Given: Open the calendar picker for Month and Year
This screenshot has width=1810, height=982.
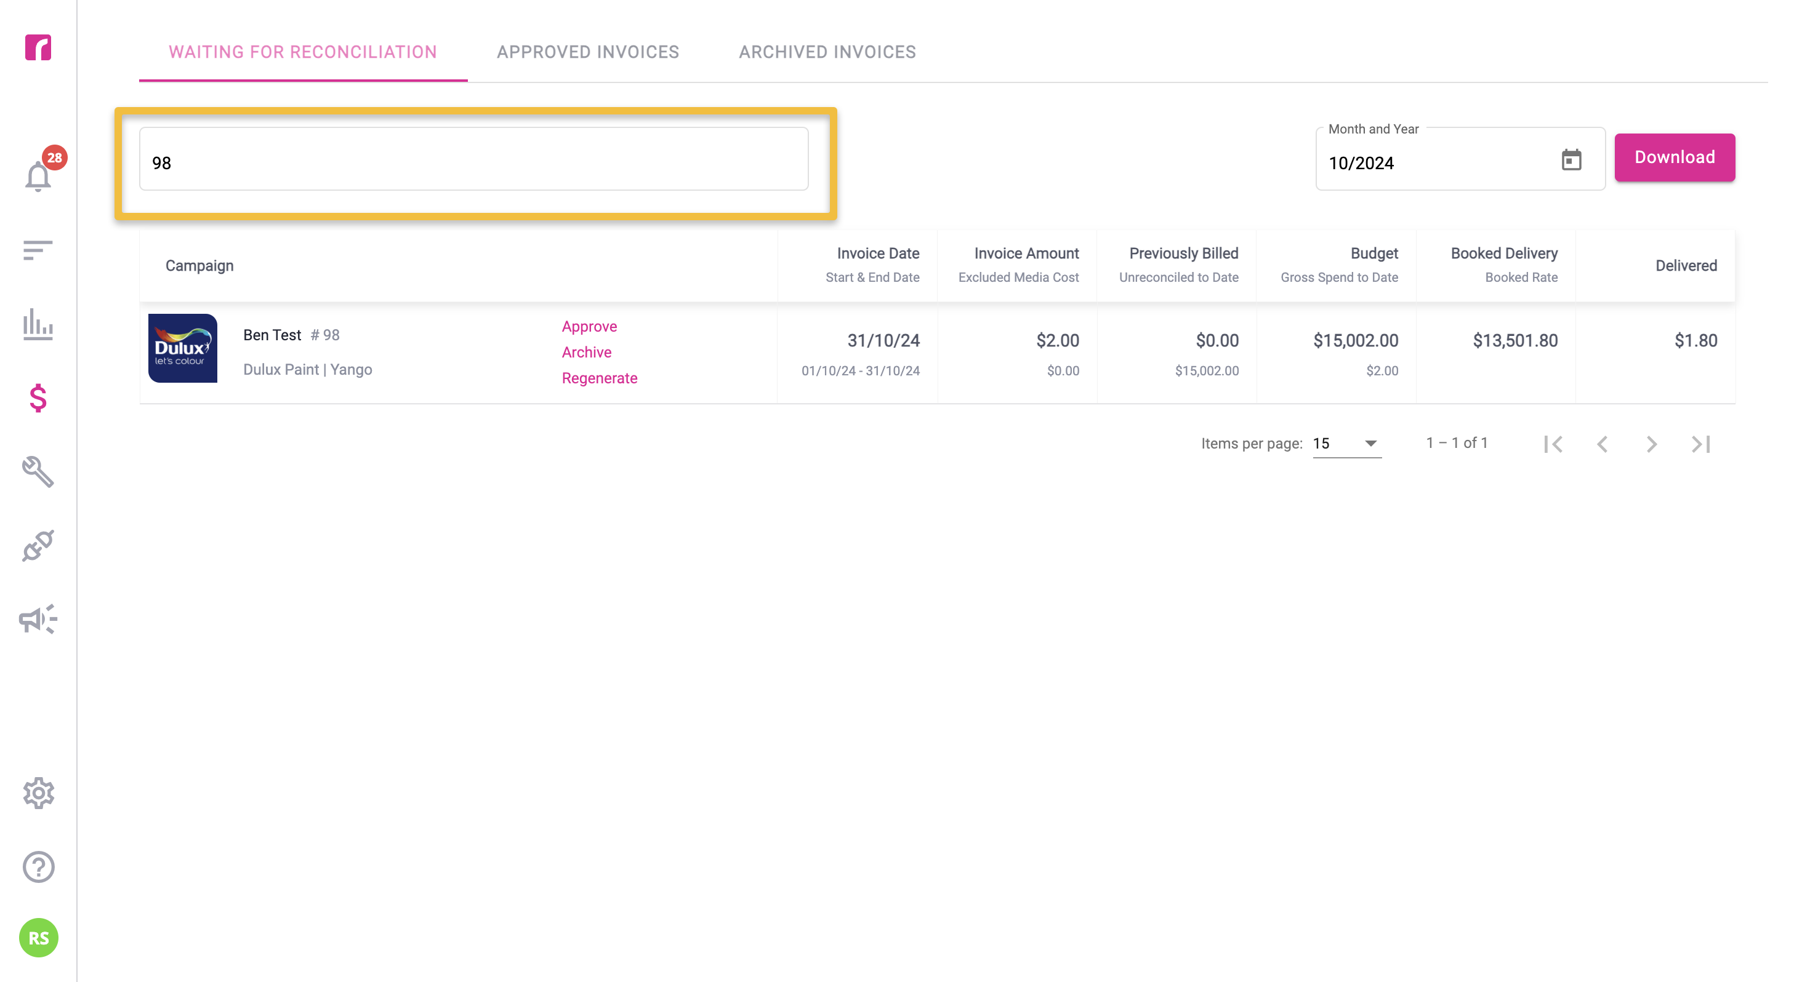Looking at the screenshot, I should [x=1571, y=160].
